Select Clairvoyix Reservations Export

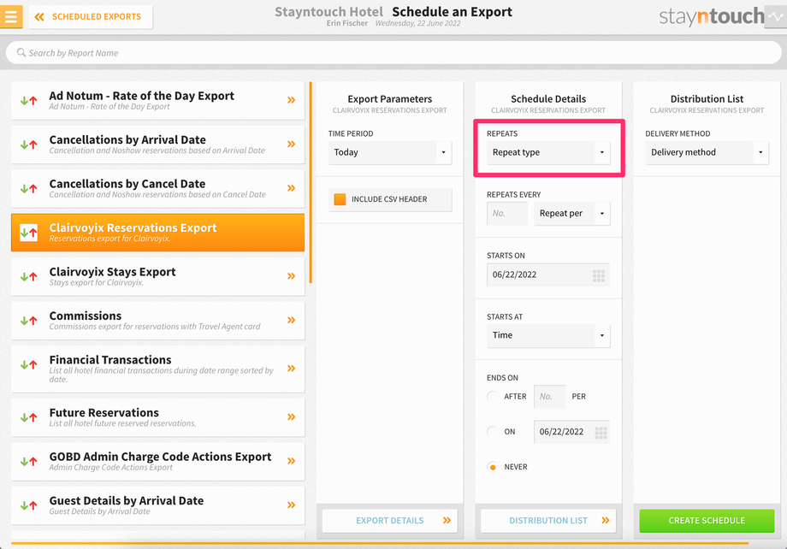point(157,233)
